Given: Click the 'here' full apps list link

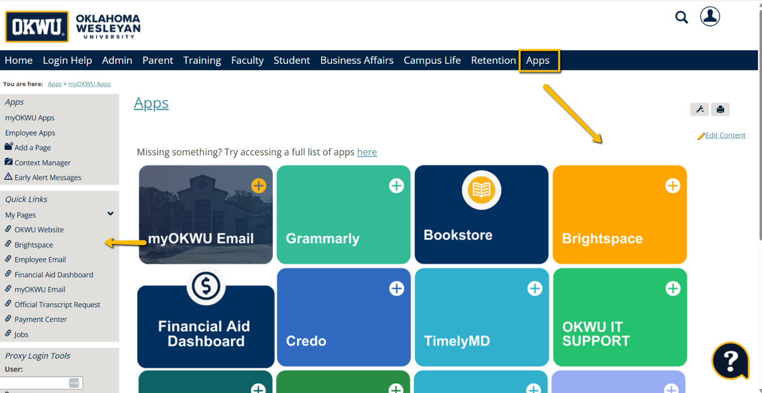Looking at the screenshot, I should click(367, 152).
